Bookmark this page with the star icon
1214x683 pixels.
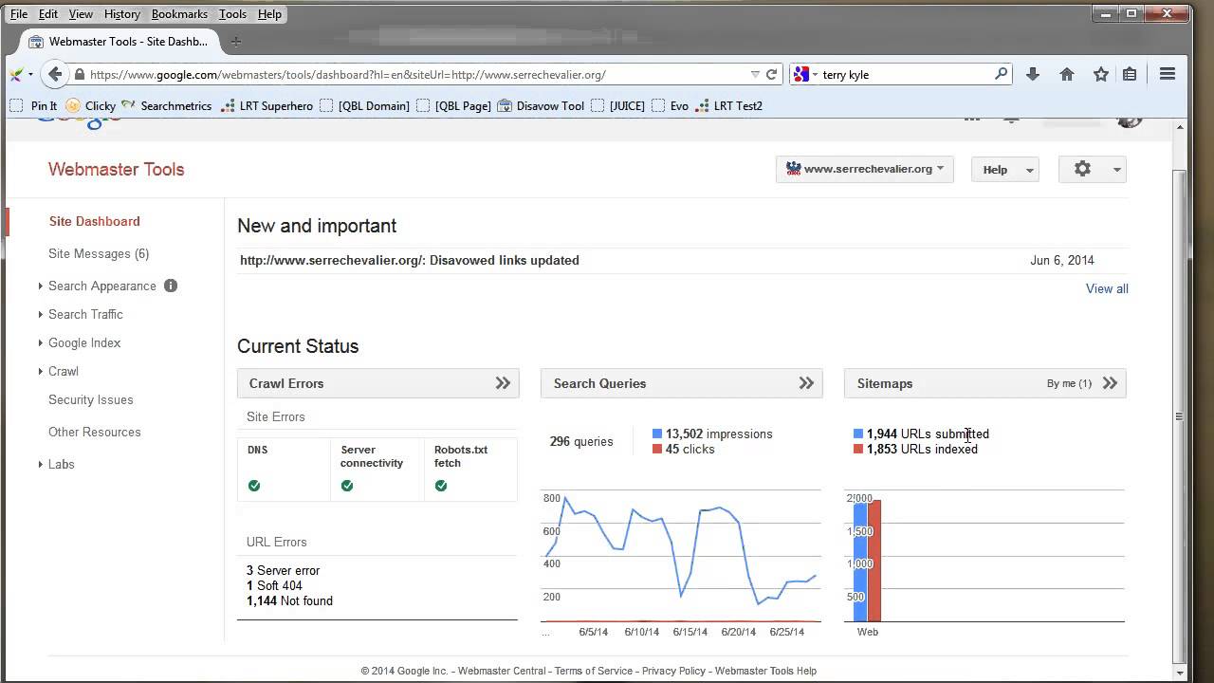pyautogui.click(x=1101, y=74)
